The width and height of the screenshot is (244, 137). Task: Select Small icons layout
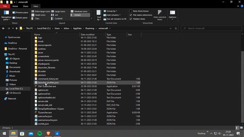pos(39,15)
